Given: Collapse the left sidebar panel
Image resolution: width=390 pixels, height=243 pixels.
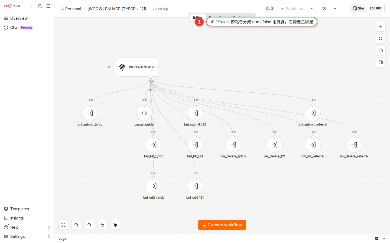Looking at the screenshot, I should pyautogui.click(x=48, y=6).
